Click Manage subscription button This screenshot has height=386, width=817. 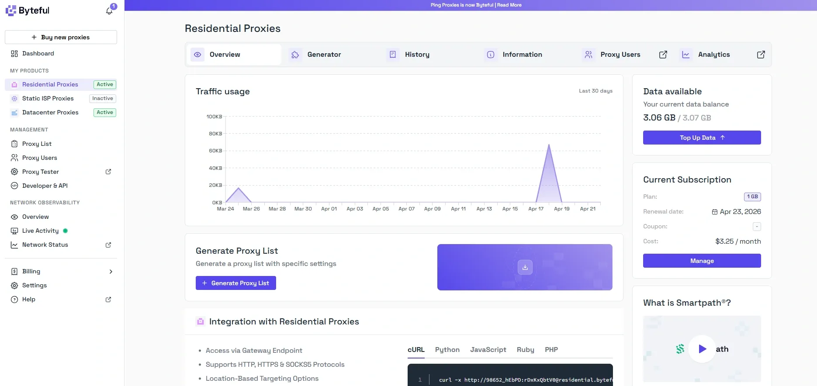[x=702, y=261]
